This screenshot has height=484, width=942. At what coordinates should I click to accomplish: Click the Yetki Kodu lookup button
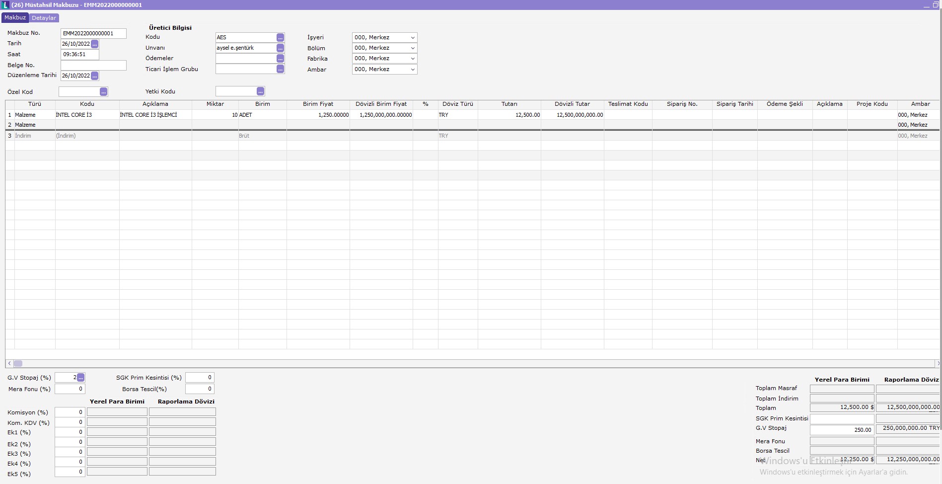pyautogui.click(x=260, y=91)
